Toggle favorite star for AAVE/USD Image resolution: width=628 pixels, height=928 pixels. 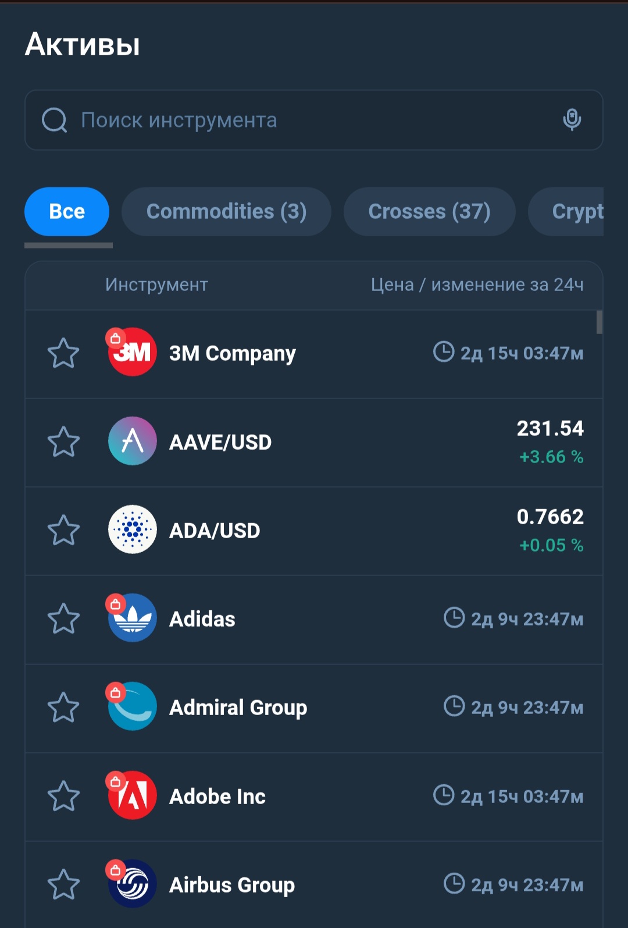63,442
